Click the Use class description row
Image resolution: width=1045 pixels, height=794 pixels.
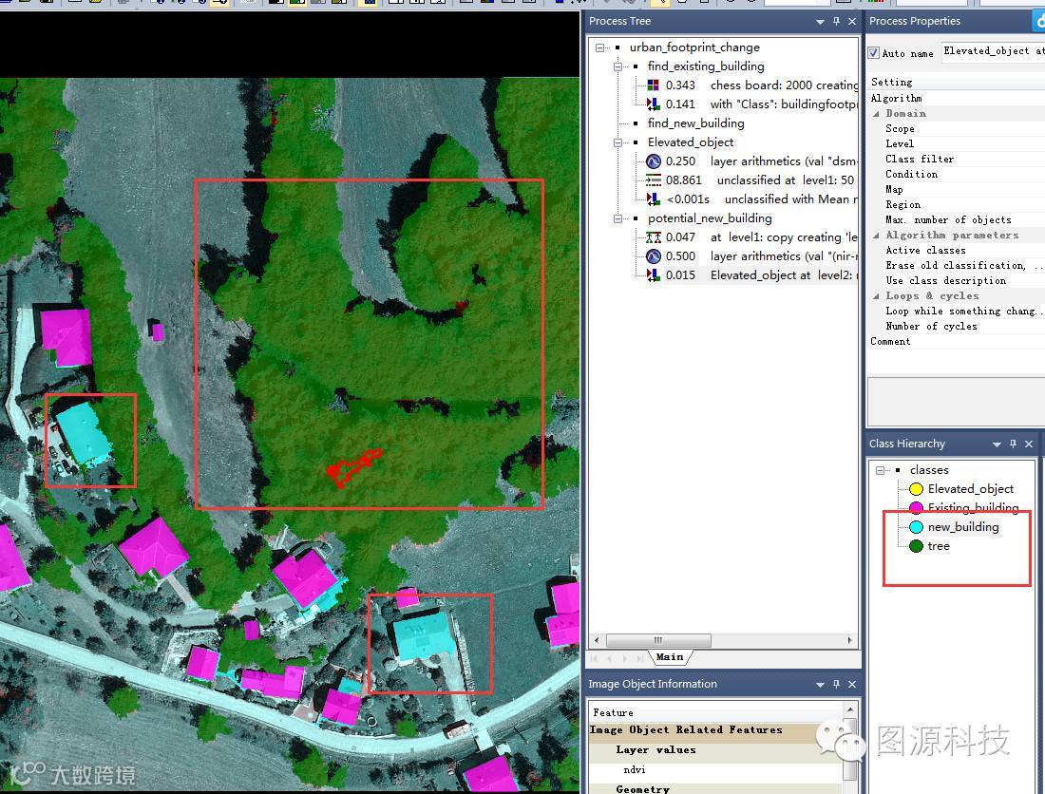(956, 281)
